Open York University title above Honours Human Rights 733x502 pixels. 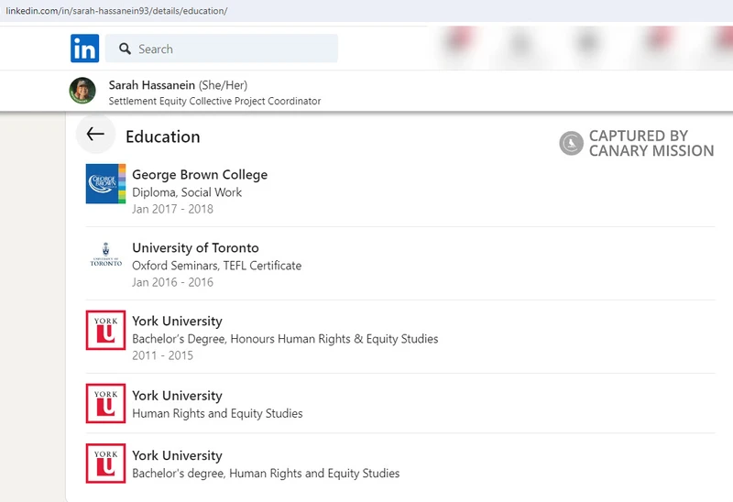pyautogui.click(x=177, y=322)
